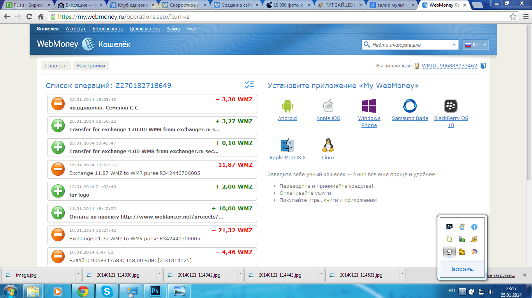Click minus icon of Билайн 4,46 WMZ operation
This screenshot has width=532, height=298.
click(x=58, y=256)
